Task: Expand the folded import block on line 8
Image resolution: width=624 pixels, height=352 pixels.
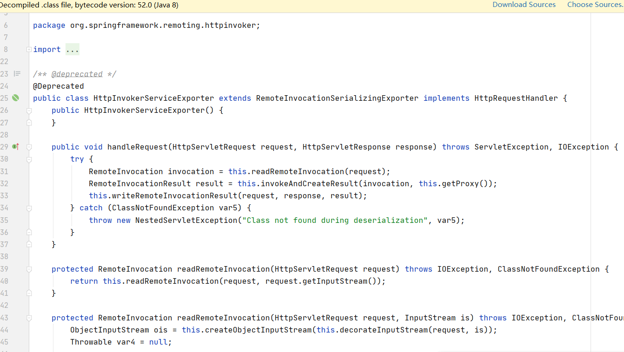Action: coord(29,49)
